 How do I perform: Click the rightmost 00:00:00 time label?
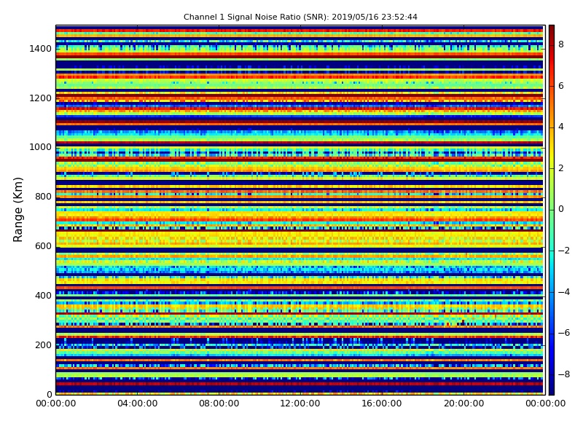pos(545,403)
